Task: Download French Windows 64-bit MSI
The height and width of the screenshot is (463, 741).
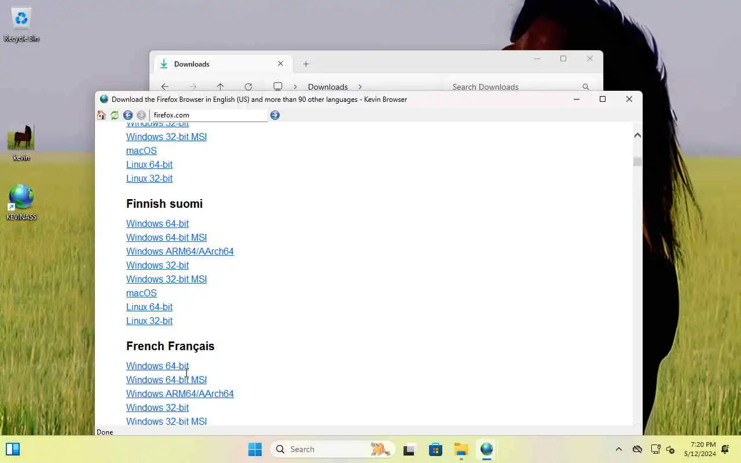Action: 166,380
